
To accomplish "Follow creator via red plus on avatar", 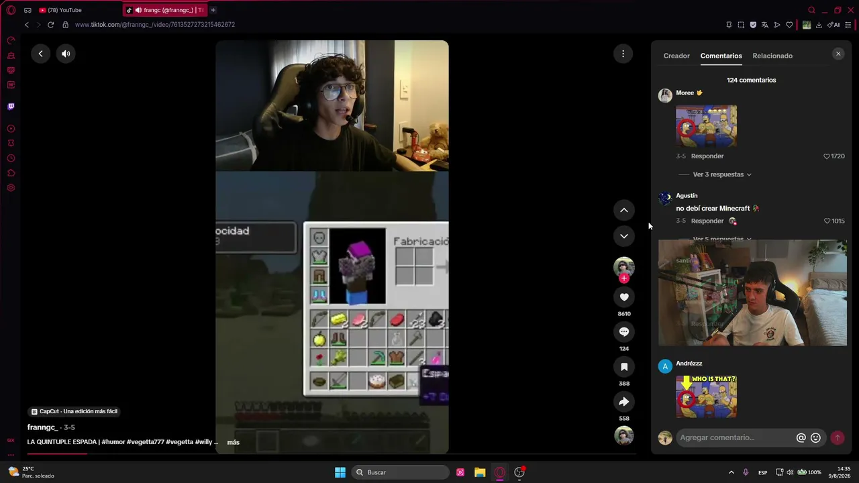I will [x=624, y=278].
